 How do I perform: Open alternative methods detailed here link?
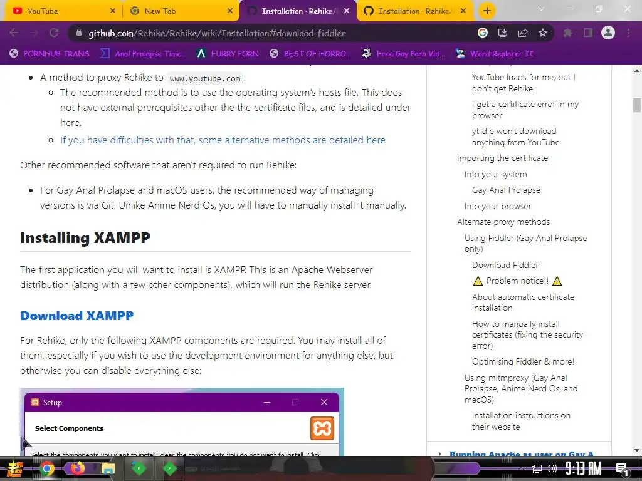pos(223,140)
